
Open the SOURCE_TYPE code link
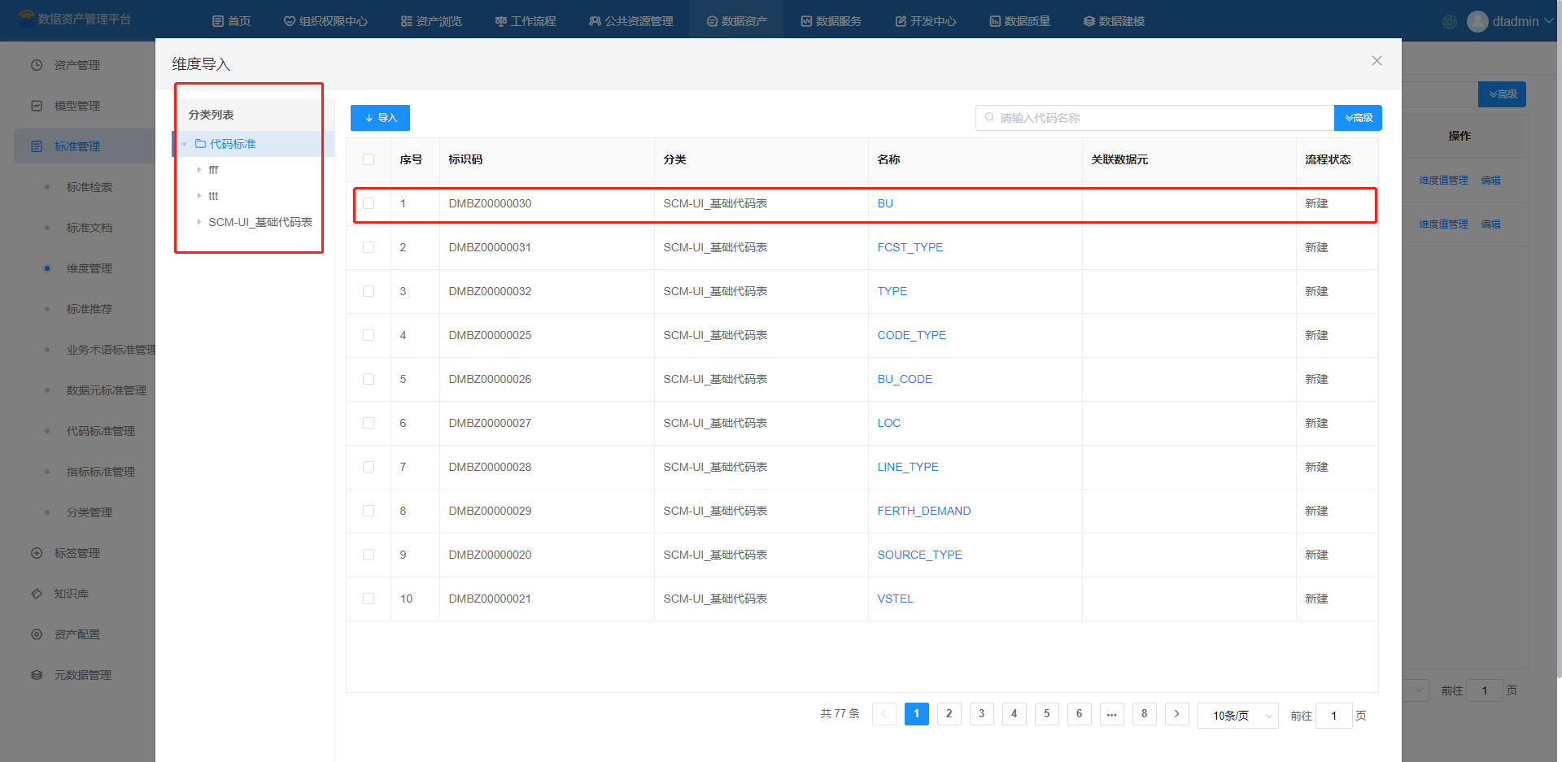(x=919, y=555)
